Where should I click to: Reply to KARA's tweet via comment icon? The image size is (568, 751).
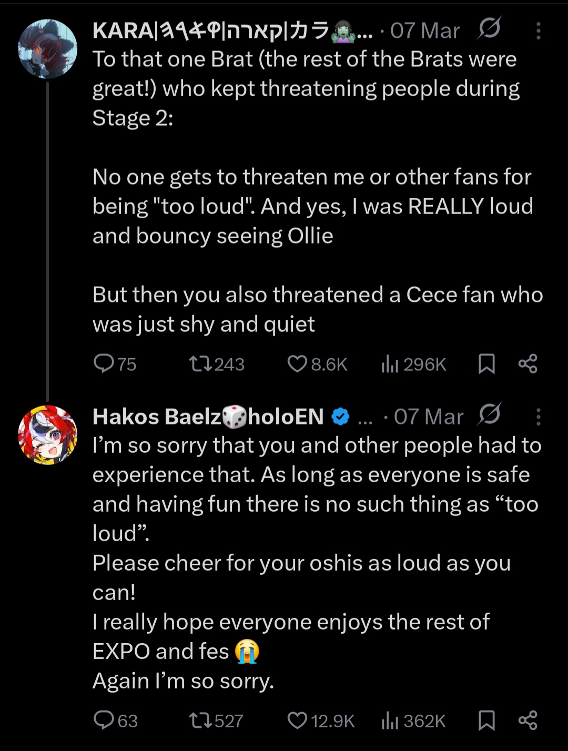pos(104,363)
